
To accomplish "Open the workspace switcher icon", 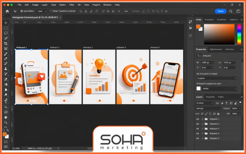I will (238, 11).
